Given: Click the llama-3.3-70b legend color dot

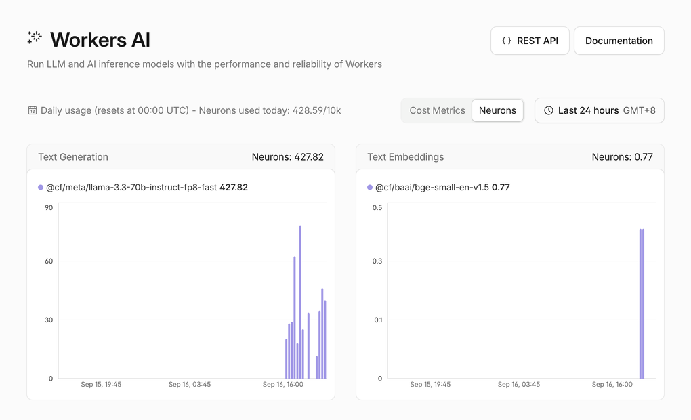Looking at the screenshot, I should pyautogui.click(x=41, y=187).
